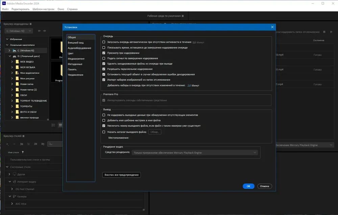Open the Браузер стилей panel menu icon

(24, 136)
